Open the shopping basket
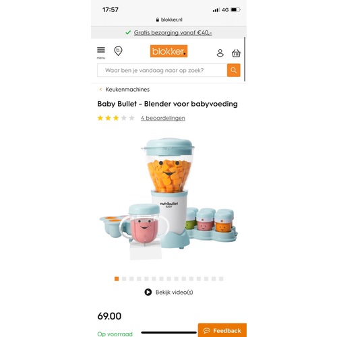 (x=236, y=53)
